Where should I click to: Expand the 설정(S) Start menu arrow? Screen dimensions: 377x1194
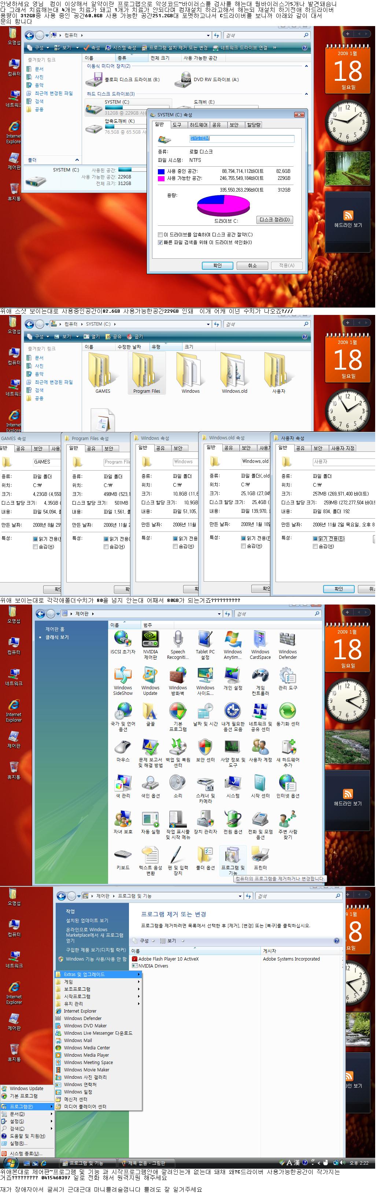point(51,1121)
